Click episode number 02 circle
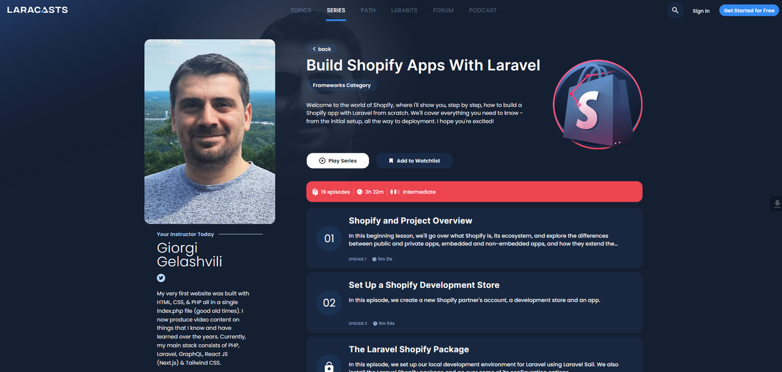Viewport: 782px width, 372px height. [x=329, y=302]
